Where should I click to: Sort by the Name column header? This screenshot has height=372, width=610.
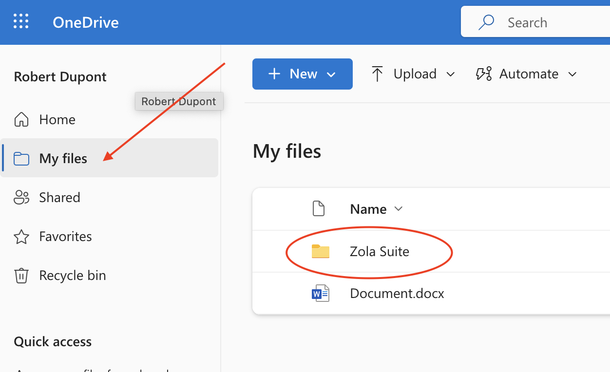click(x=368, y=209)
